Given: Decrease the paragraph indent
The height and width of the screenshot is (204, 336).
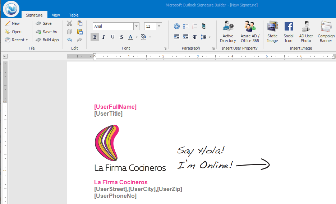Looking at the screenshot, I should [x=177, y=37].
